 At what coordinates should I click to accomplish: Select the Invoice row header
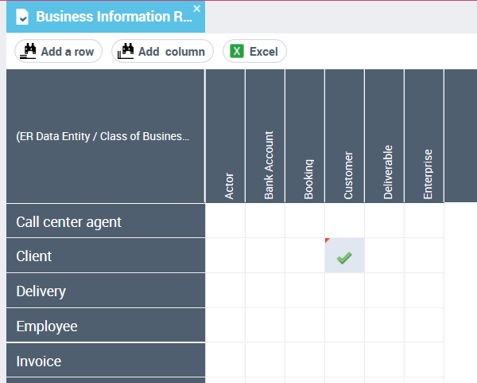point(105,362)
